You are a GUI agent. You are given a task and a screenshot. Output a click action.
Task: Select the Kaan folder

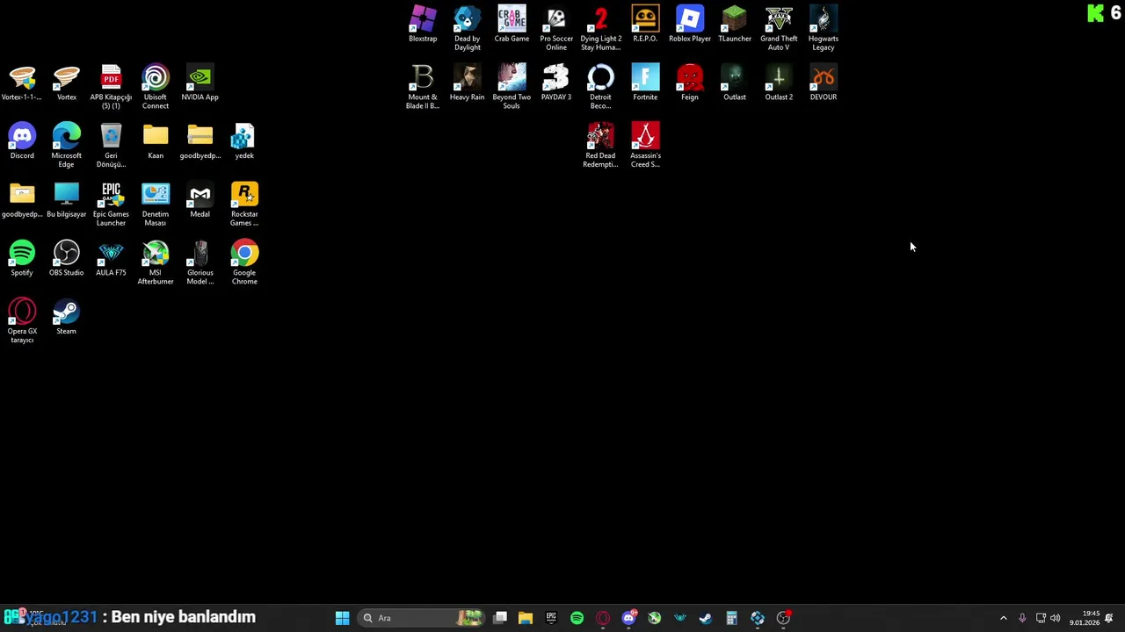pyautogui.click(x=156, y=141)
